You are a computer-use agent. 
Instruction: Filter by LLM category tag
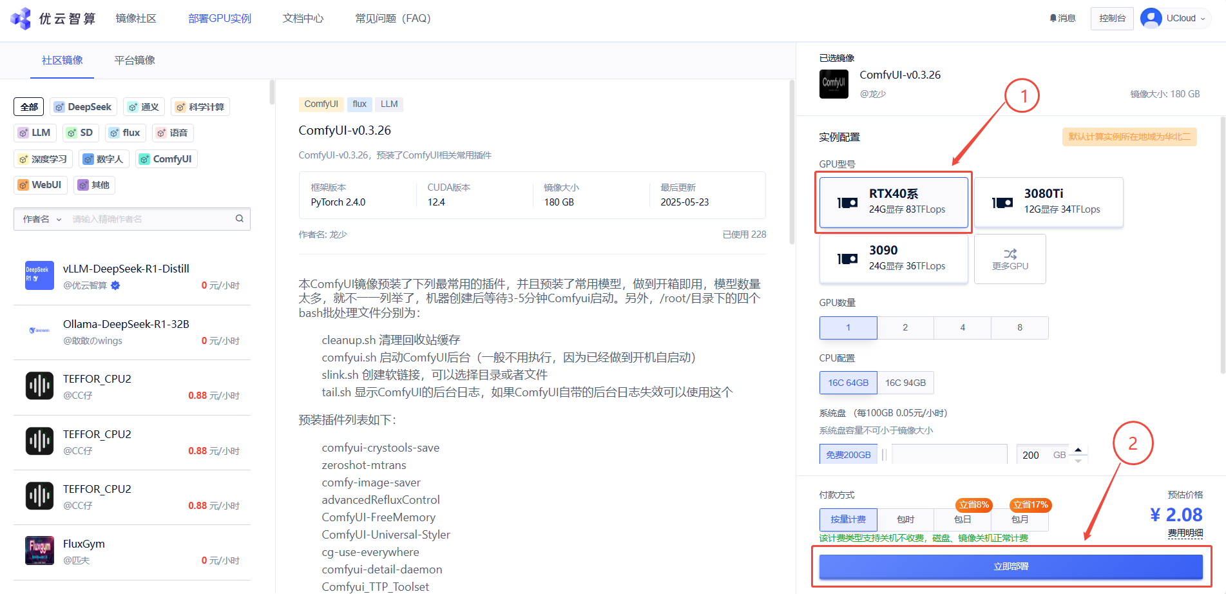[35, 133]
